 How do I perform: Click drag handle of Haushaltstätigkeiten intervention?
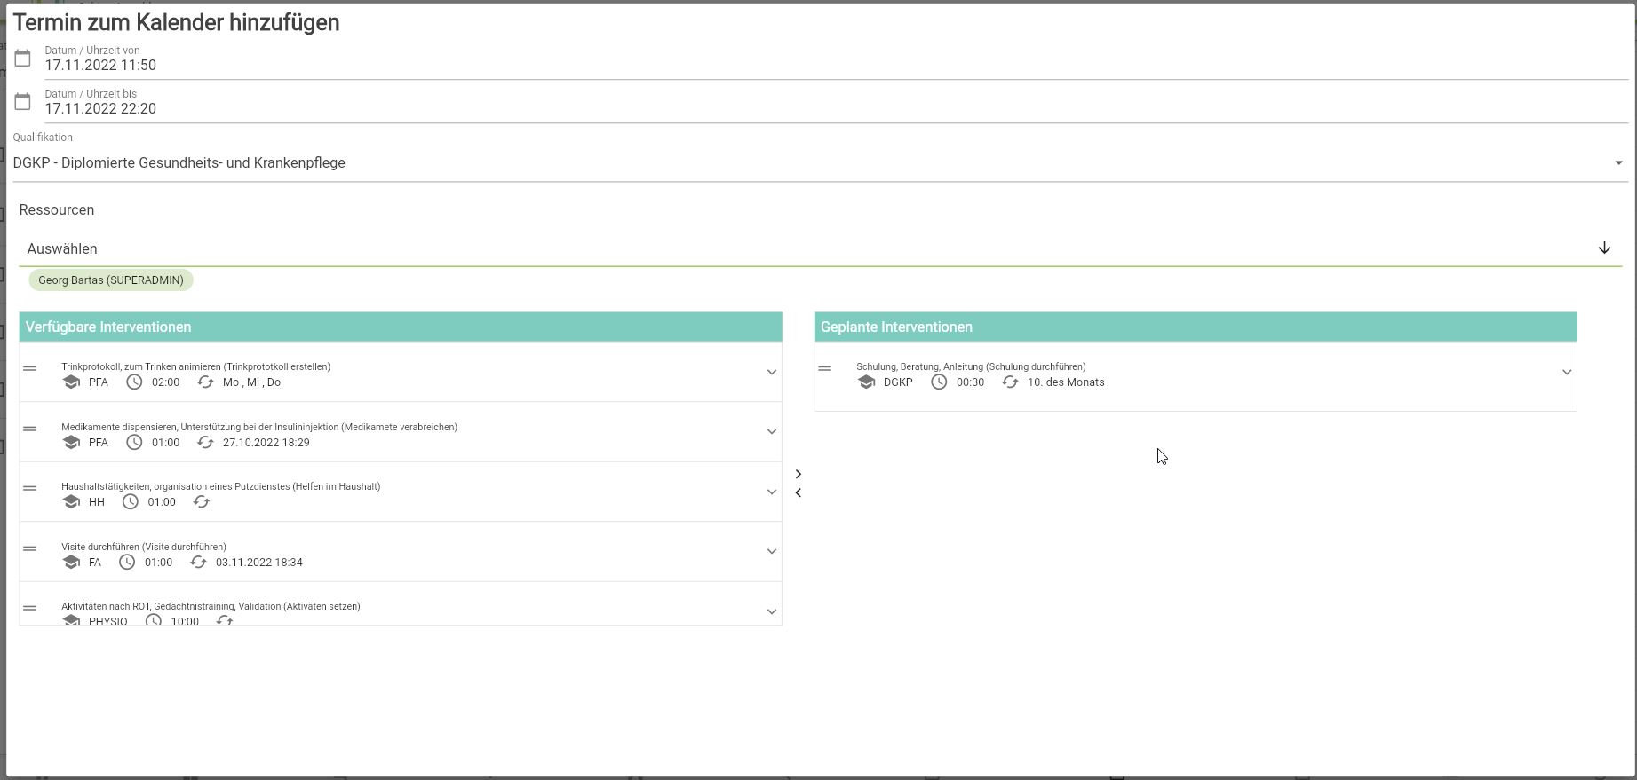pyautogui.click(x=30, y=488)
